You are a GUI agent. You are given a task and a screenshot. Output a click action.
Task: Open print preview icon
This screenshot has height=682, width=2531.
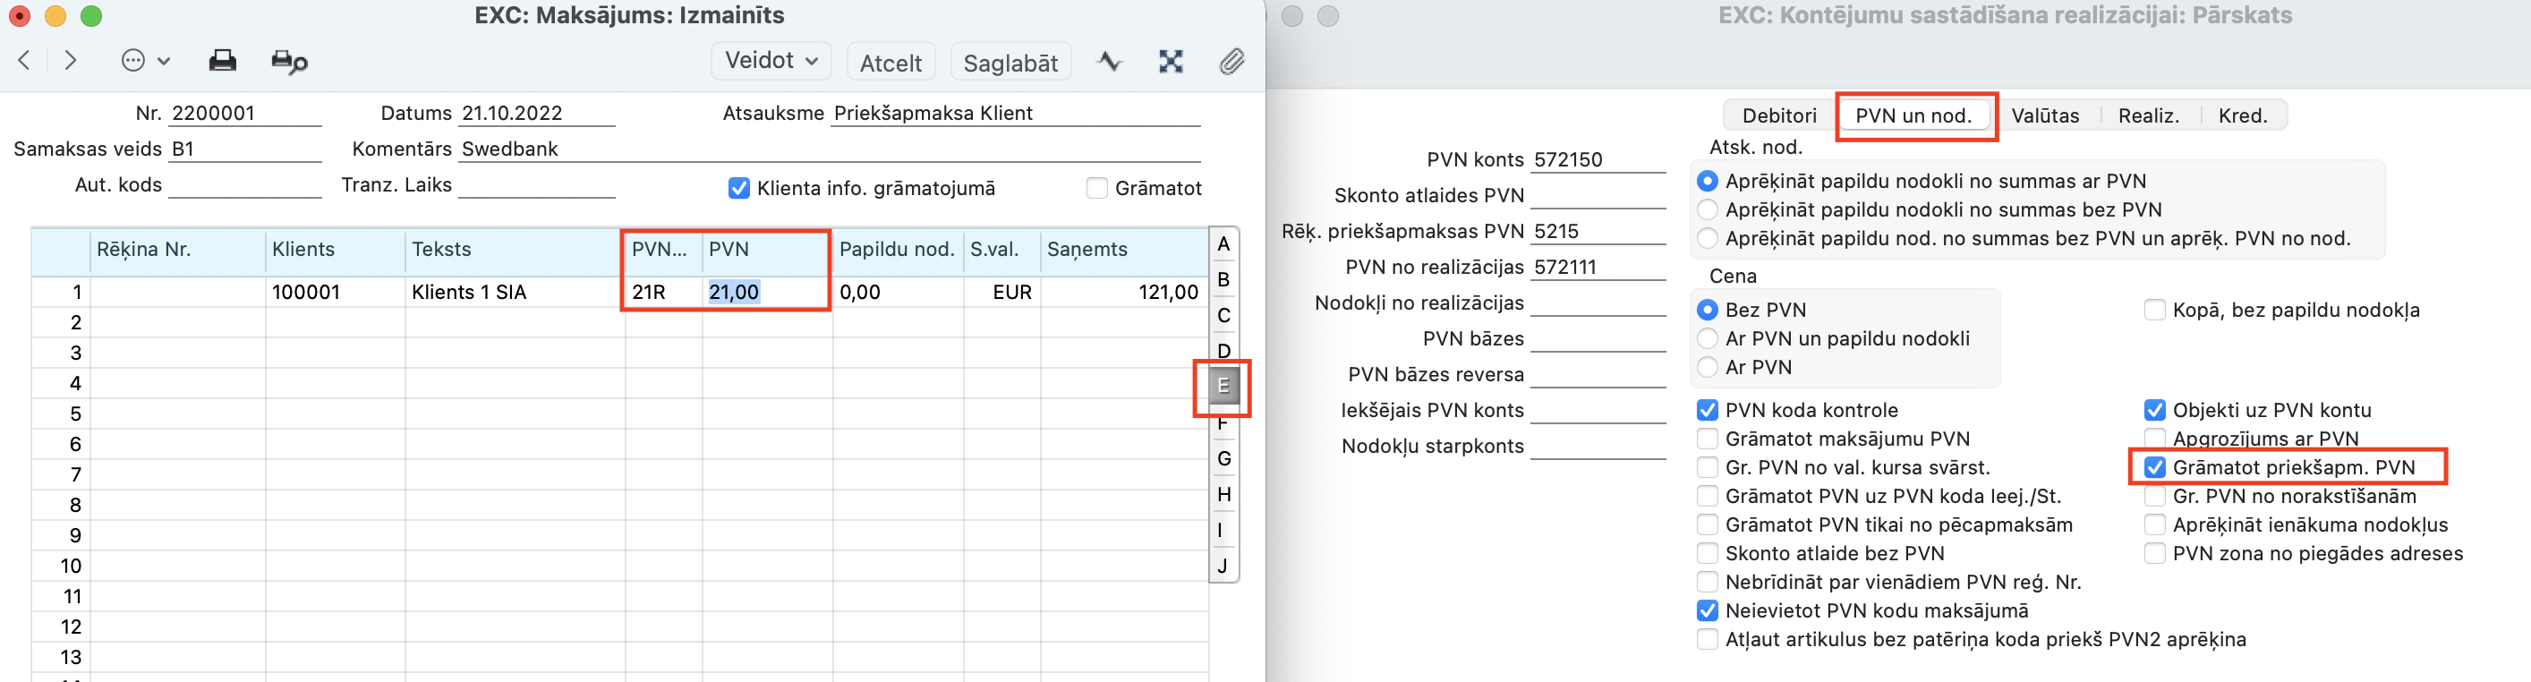tap(289, 62)
